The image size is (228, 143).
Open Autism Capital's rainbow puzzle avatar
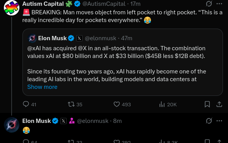pos(12,8)
